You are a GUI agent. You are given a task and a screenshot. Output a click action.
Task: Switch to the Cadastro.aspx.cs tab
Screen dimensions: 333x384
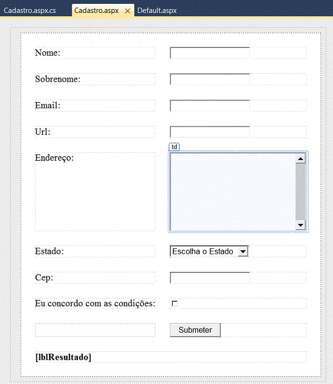[30, 11]
